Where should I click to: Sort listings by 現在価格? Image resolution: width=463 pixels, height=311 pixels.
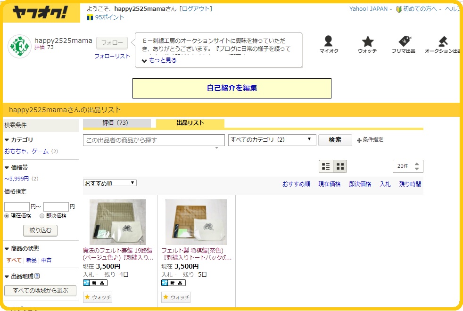(x=330, y=184)
